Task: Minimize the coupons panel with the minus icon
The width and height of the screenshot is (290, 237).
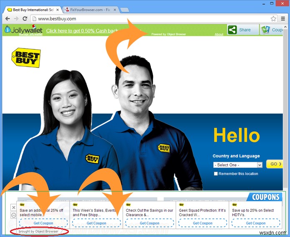Action: 14,215
